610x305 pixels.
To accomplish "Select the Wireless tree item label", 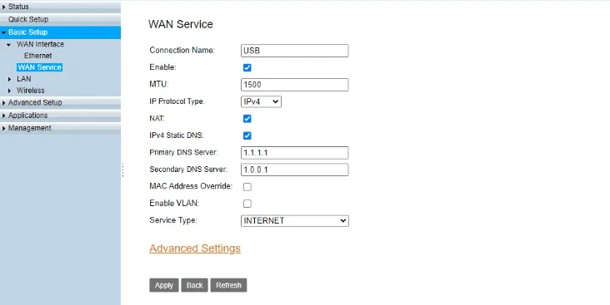I will point(31,91).
